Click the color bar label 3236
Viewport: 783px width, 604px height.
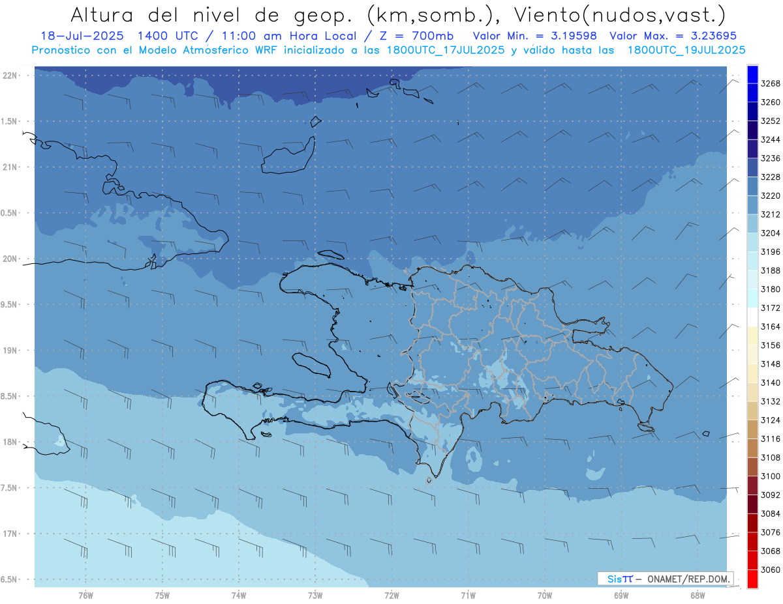click(x=770, y=158)
